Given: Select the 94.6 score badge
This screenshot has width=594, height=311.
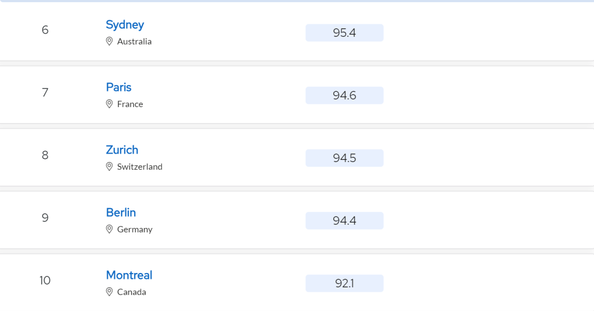Looking at the screenshot, I should click(x=344, y=96).
